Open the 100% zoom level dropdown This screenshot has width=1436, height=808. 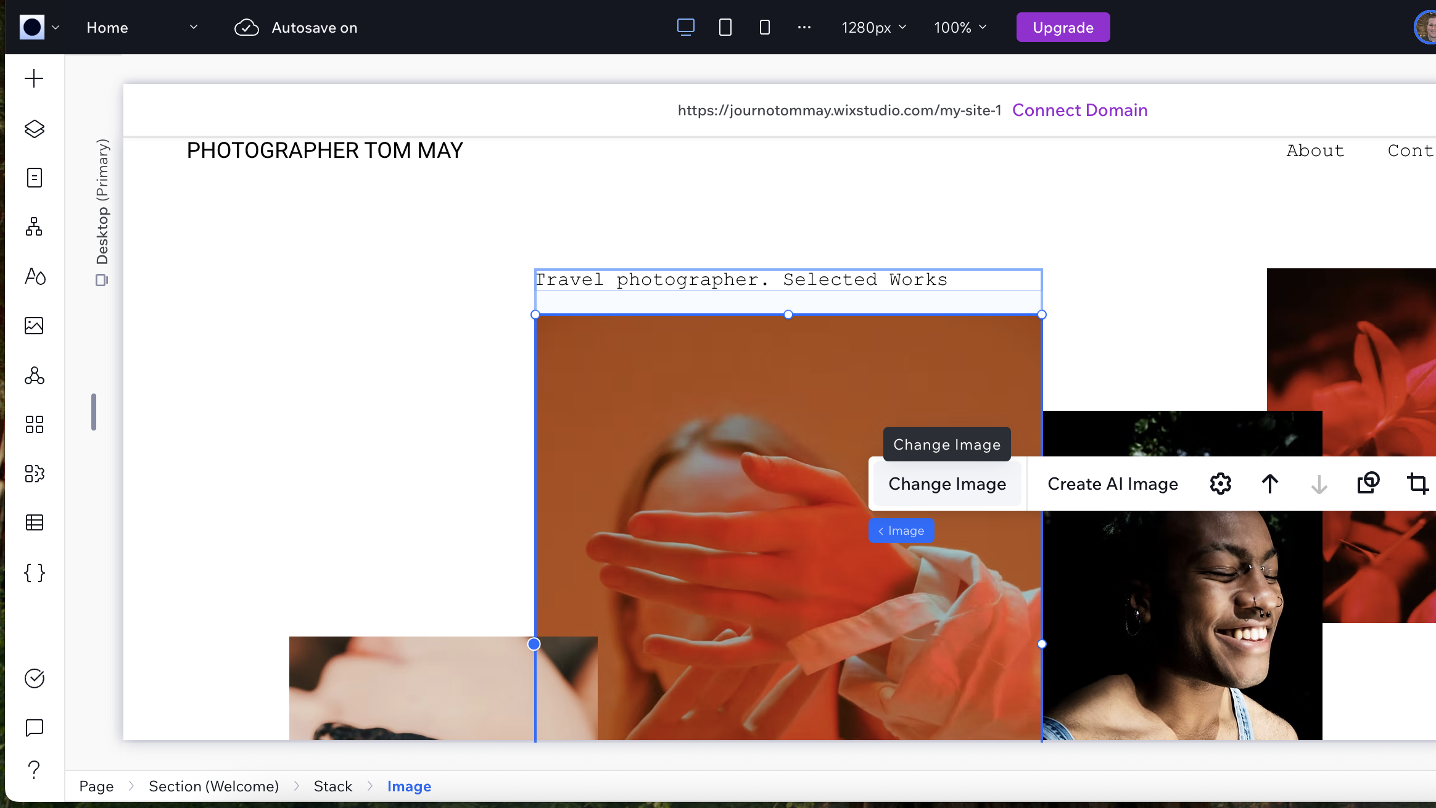[x=960, y=27]
